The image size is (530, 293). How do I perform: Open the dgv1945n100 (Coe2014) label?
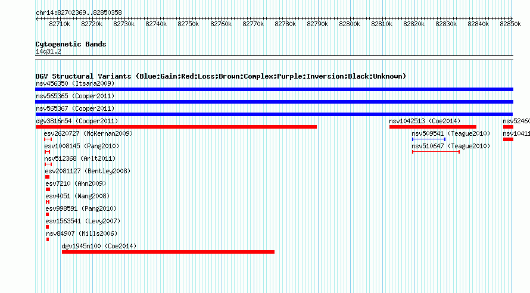pyautogui.click(x=99, y=246)
